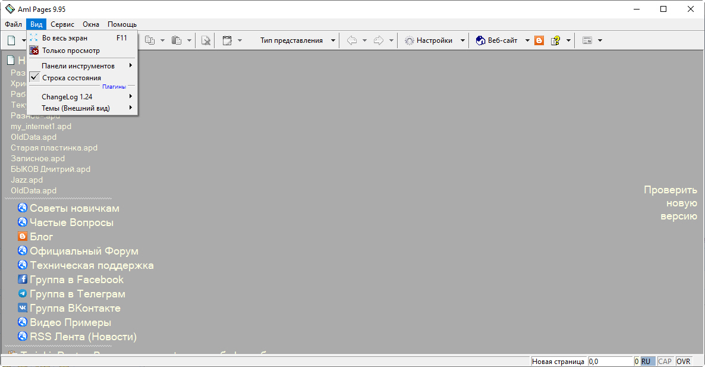Click the globe icon beside Официальный Форум
This screenshot has height=367, width=705.
23,250
